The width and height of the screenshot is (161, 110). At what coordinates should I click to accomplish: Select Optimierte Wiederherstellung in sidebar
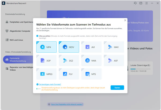[x=18, y=60]
